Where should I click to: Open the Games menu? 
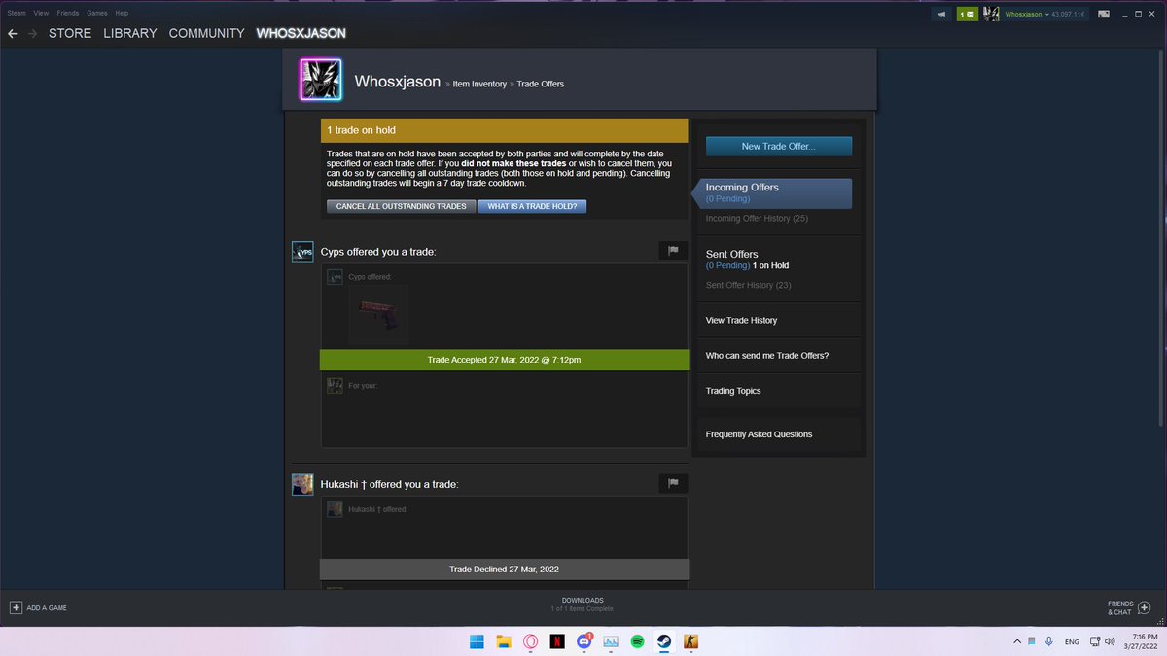97,13
